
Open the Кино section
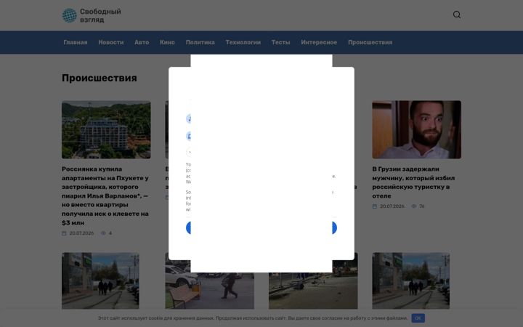coord(167,42)
